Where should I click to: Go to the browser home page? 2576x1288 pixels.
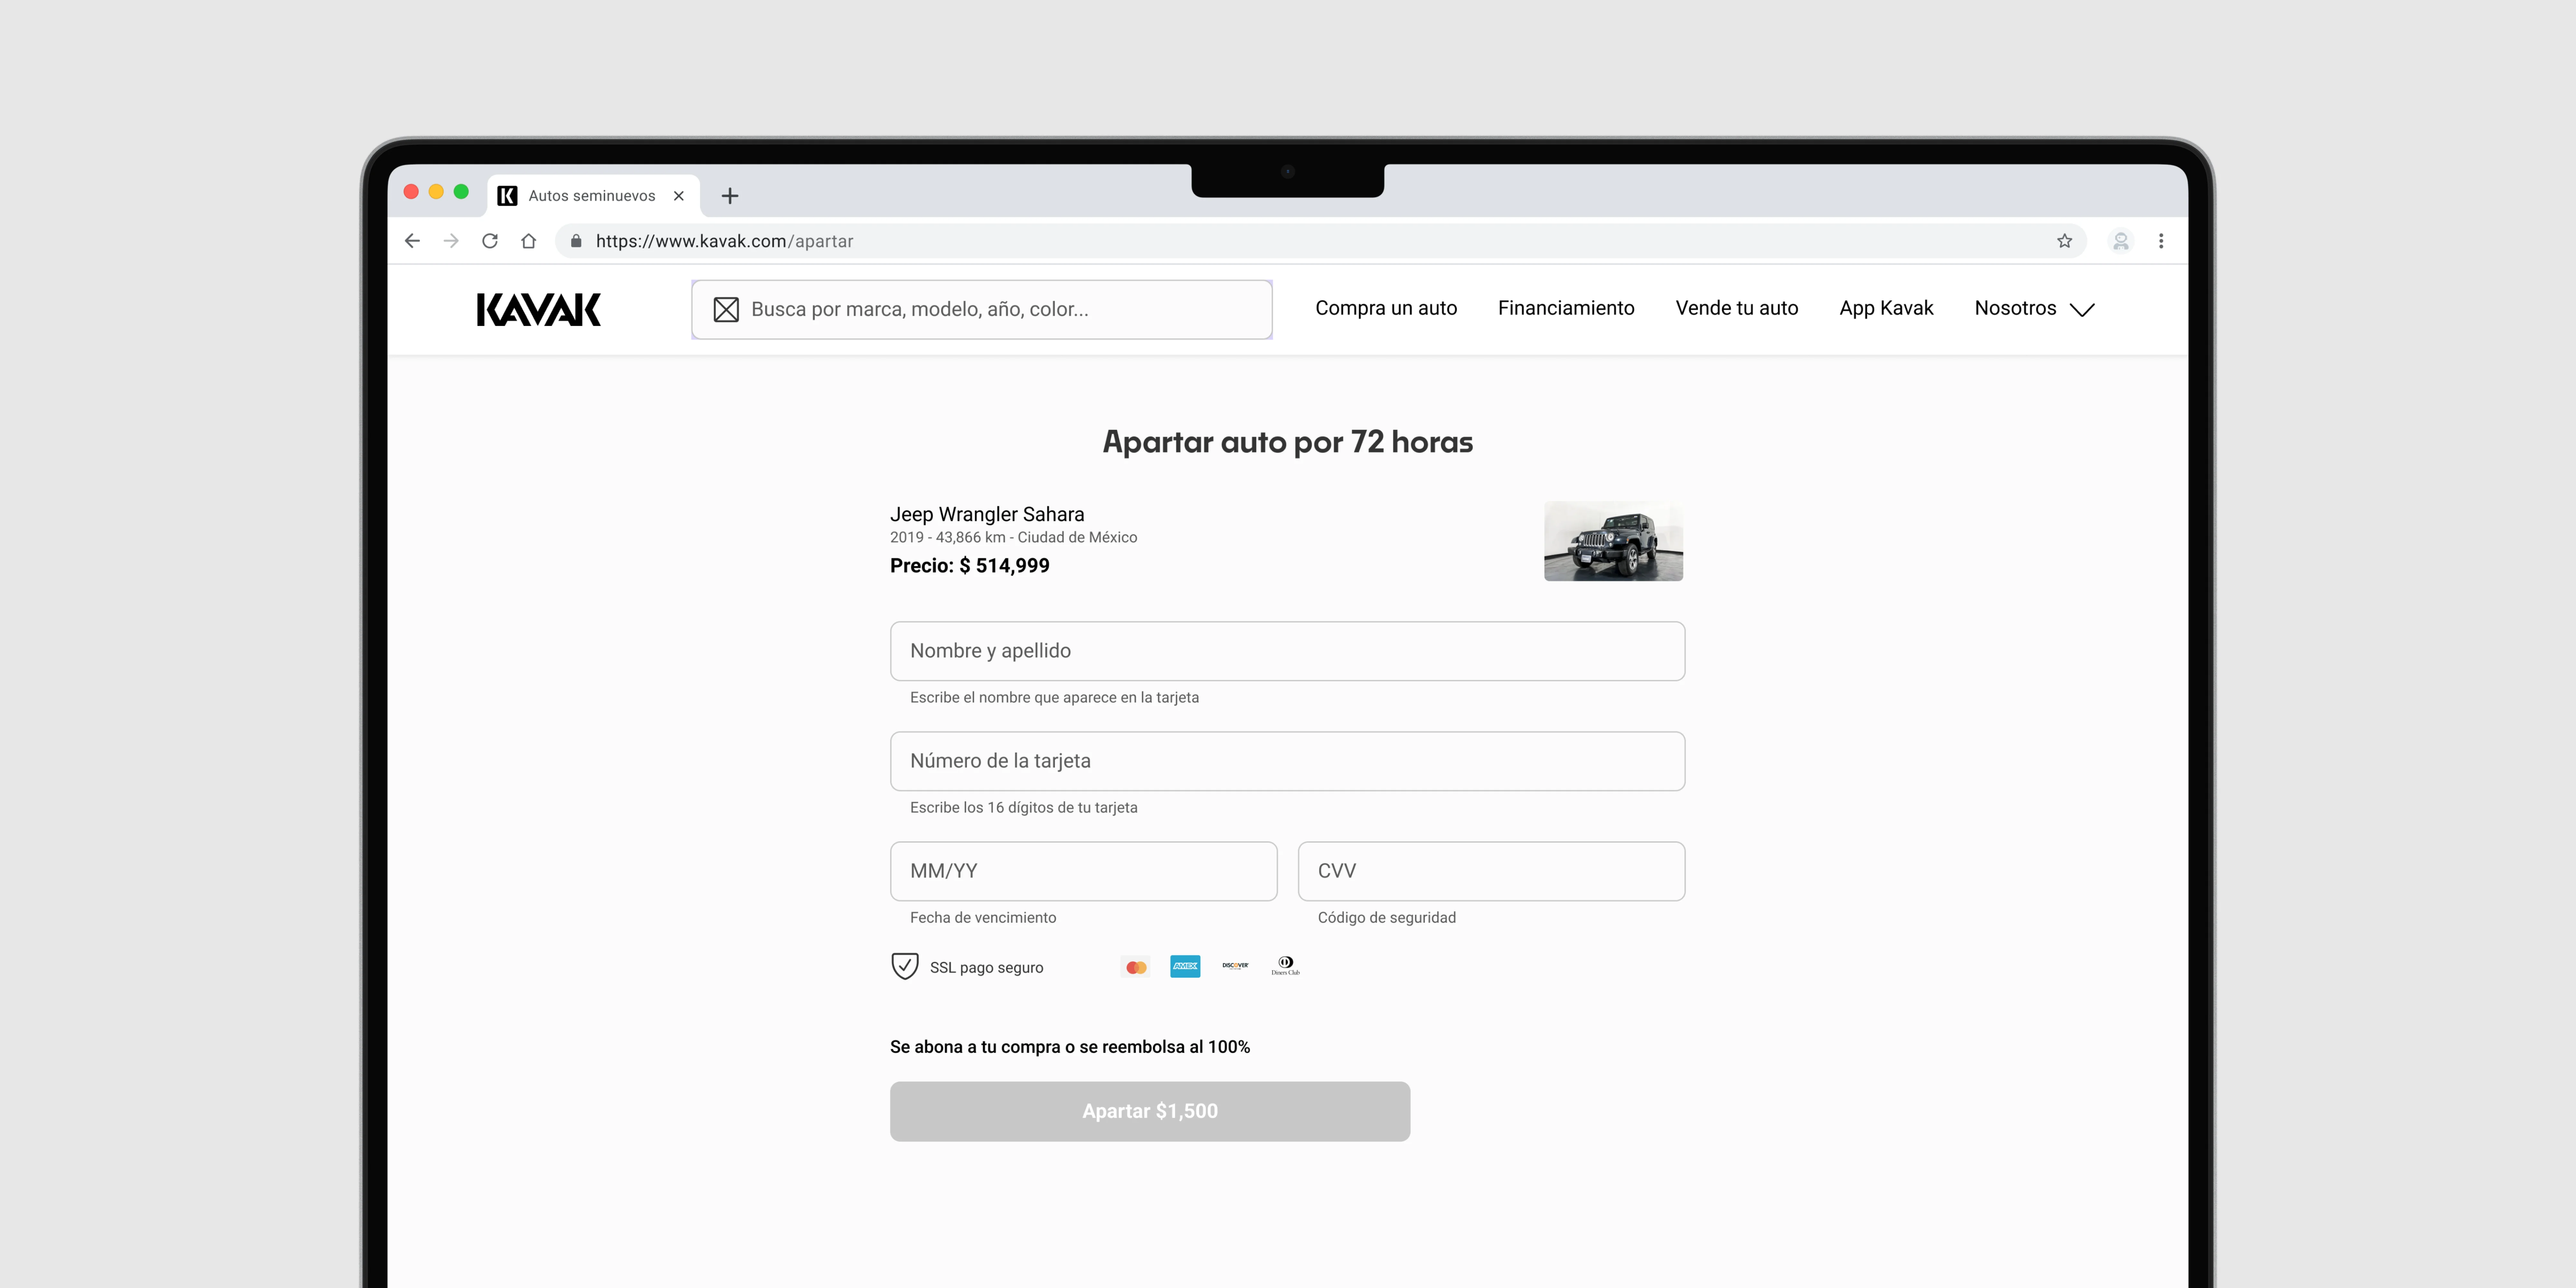click(x=529, y=241)
